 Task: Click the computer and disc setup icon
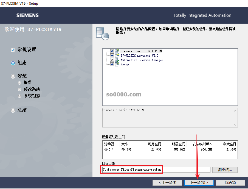pos(103,34)
